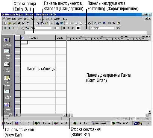Click the Indicators column header
This screenshot has width=153, height=138.
coord(24,38)
